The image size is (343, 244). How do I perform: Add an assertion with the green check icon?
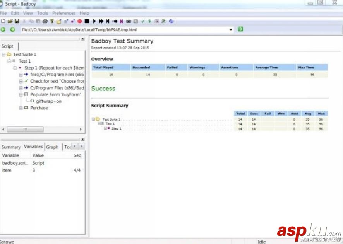[143, 21]
